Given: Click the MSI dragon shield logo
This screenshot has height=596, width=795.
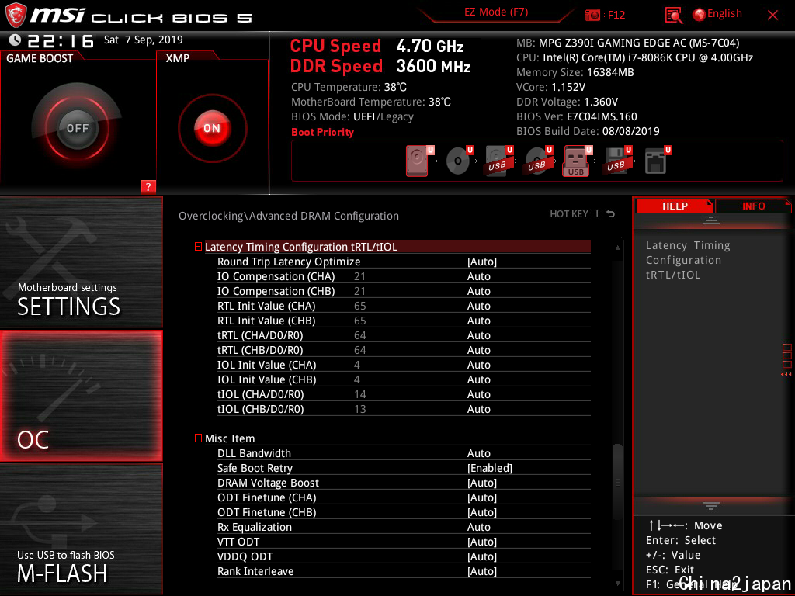Looking at the screenshot, I should click(x=16, y=16).
